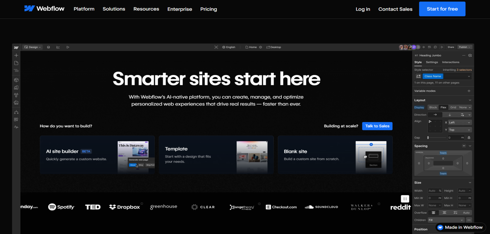Click the preview play icon beside Insights
The height and width of the screenshot is (234, 490).
[x=68, y=47]
